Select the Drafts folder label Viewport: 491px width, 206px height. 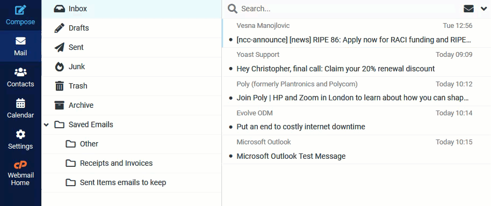click(78, 28)
